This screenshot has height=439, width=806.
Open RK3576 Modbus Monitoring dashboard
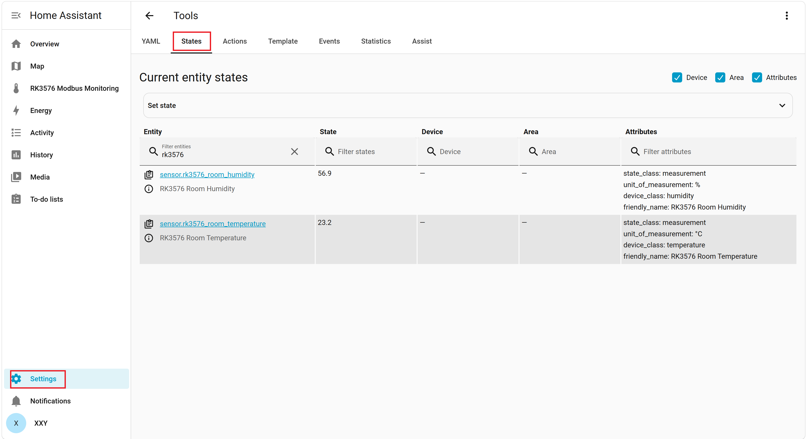pos(66,88)
